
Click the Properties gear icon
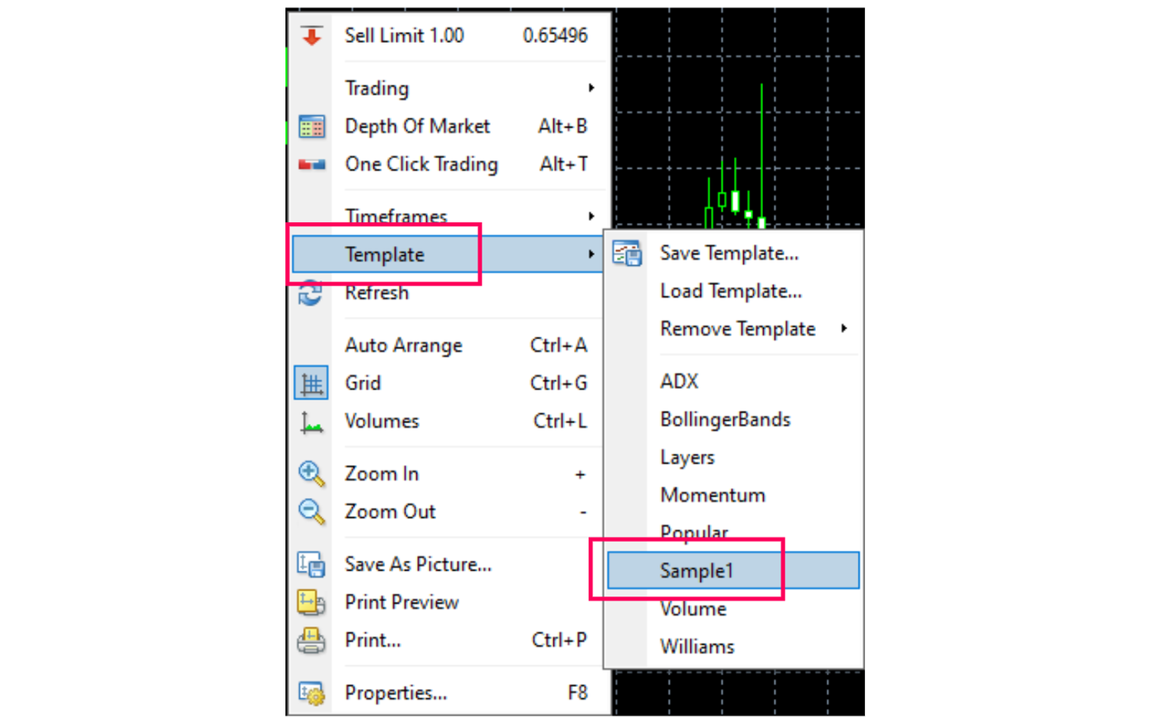312,693
